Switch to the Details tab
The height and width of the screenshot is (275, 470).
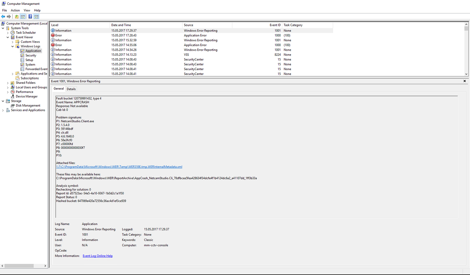click(x=71, y=88)
